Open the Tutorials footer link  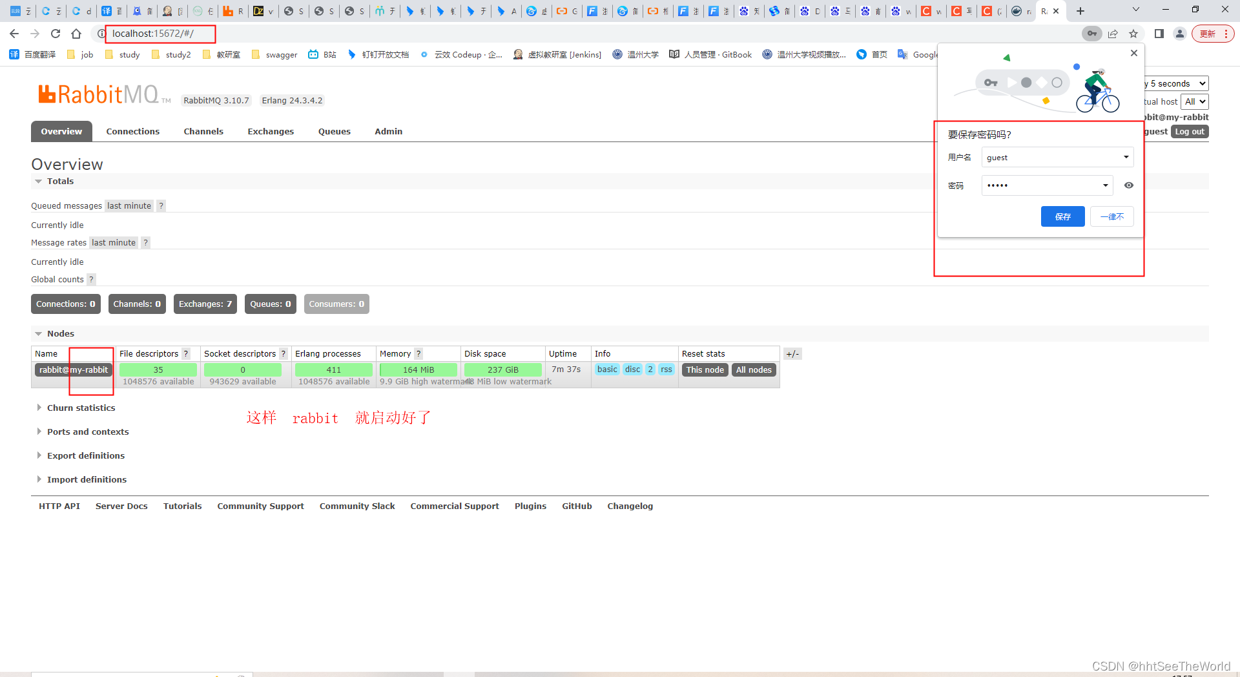(x=182, y=506)
